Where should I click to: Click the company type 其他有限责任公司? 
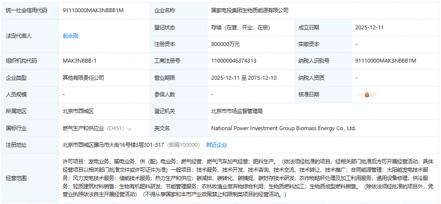[x=83, y=78]
